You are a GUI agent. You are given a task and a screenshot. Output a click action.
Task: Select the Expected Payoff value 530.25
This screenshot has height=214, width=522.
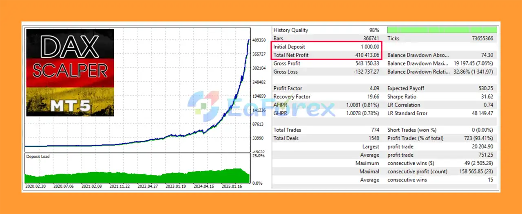pyautogui.click(x=485, y=88)
